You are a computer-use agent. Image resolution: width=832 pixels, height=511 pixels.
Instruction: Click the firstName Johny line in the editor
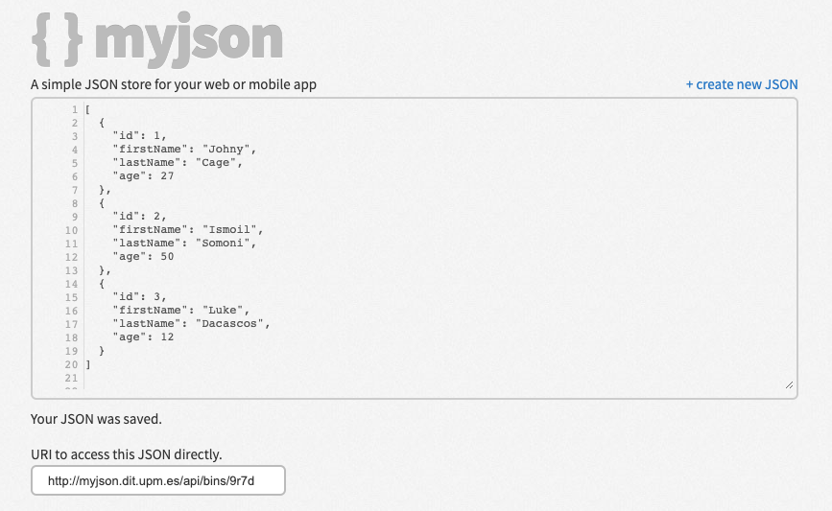coord(184,150)
